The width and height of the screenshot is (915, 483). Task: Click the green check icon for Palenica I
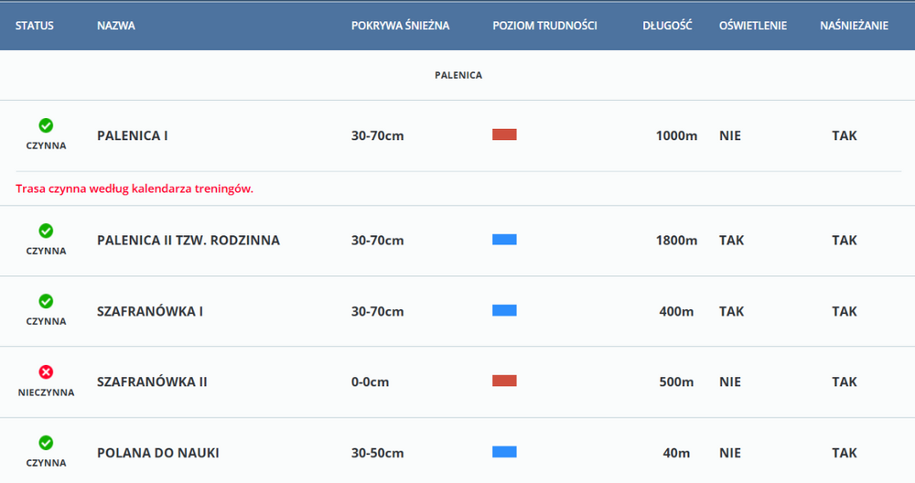click(x=46, y=125)
